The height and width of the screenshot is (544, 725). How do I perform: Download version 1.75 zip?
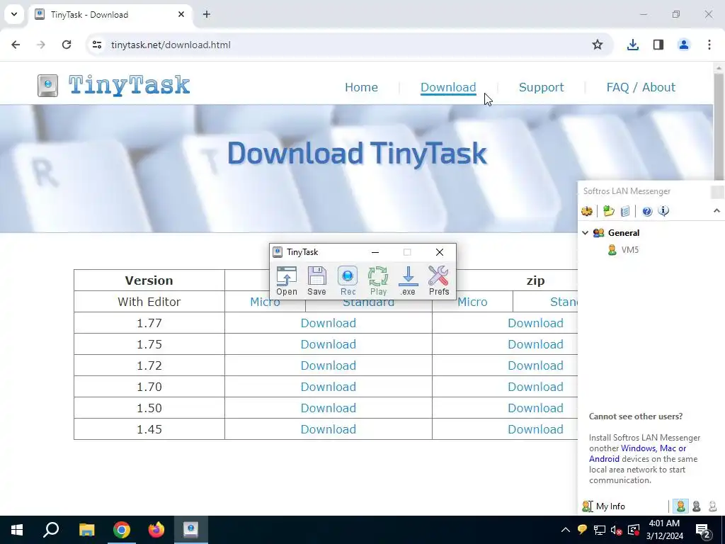(535, 344)
